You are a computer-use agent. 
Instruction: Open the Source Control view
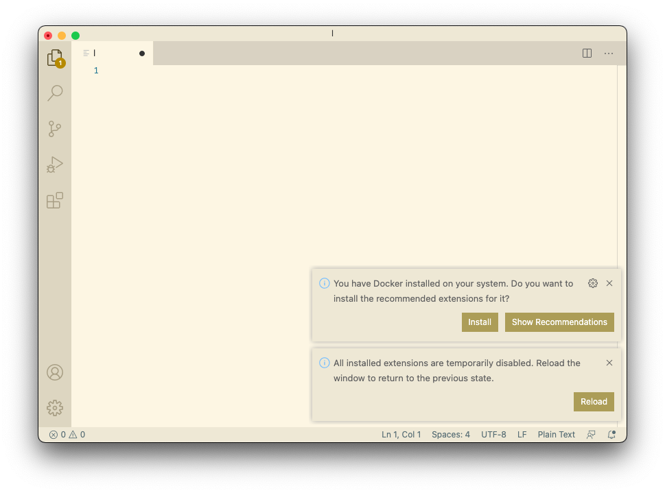(55, 128)
